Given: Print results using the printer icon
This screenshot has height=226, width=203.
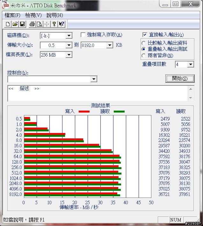Looking at the screenshot, I should pos(32,24).
